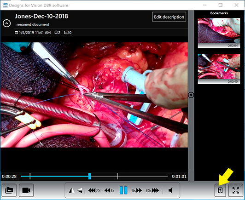Open the media library gallery icon

(9, 190)
